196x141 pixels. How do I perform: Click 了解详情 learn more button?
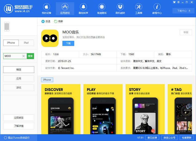click(19, 126)
